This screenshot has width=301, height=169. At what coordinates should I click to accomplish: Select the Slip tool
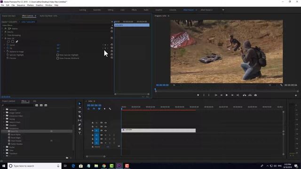[79, 120]
